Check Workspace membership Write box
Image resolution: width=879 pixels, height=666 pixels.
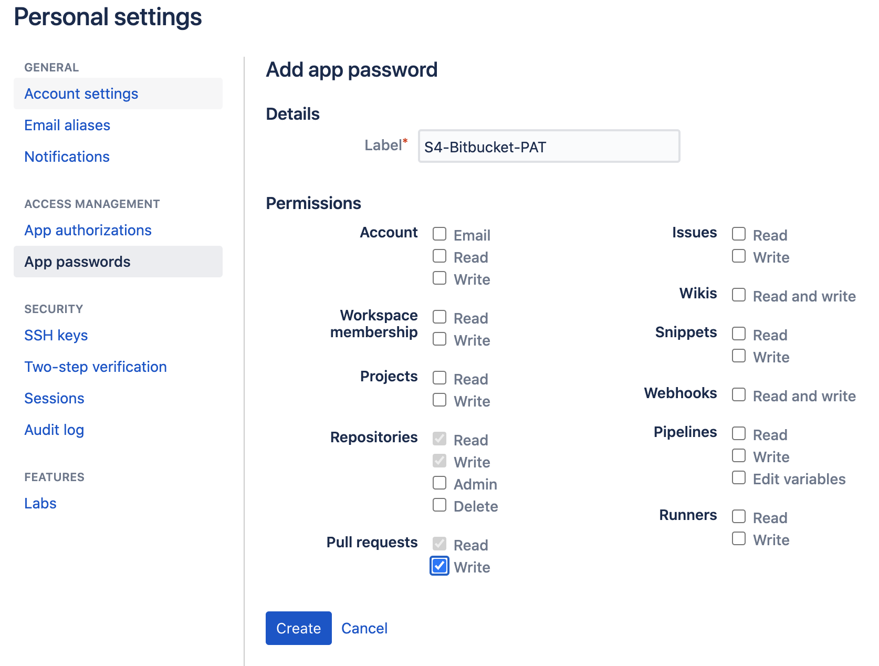[x=439, y=339]
